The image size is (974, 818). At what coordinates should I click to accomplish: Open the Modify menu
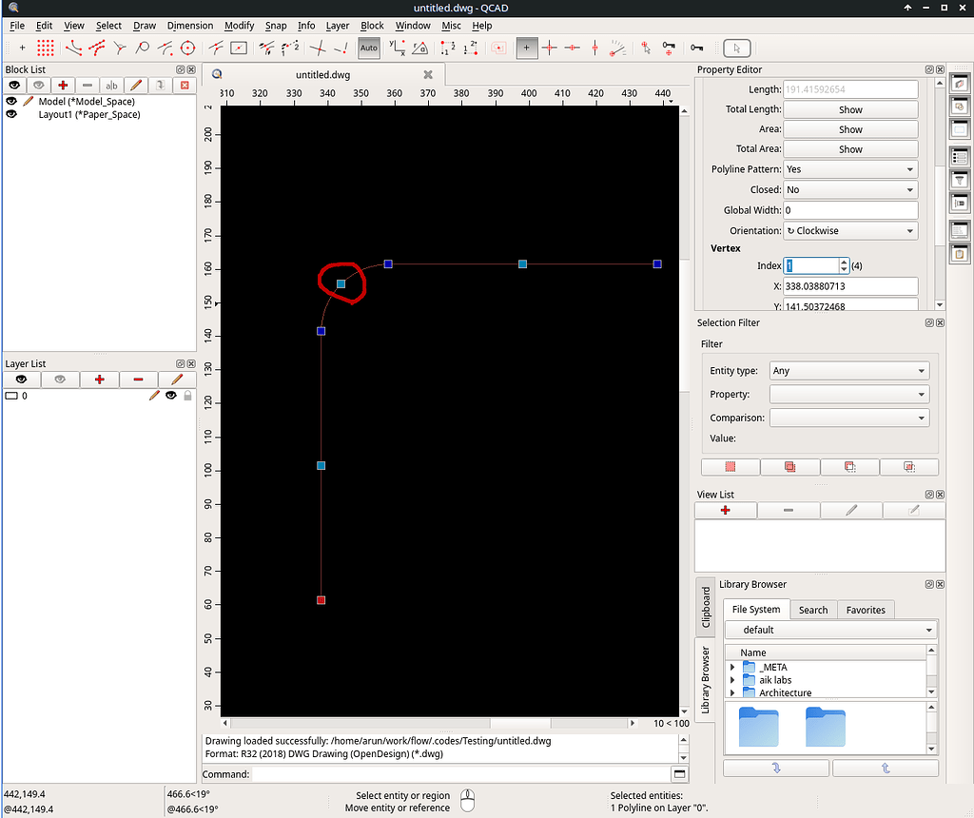[239, 26]
